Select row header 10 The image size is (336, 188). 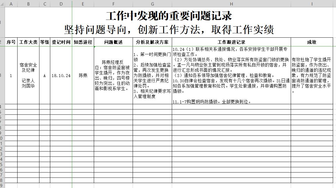click(2, 138)
